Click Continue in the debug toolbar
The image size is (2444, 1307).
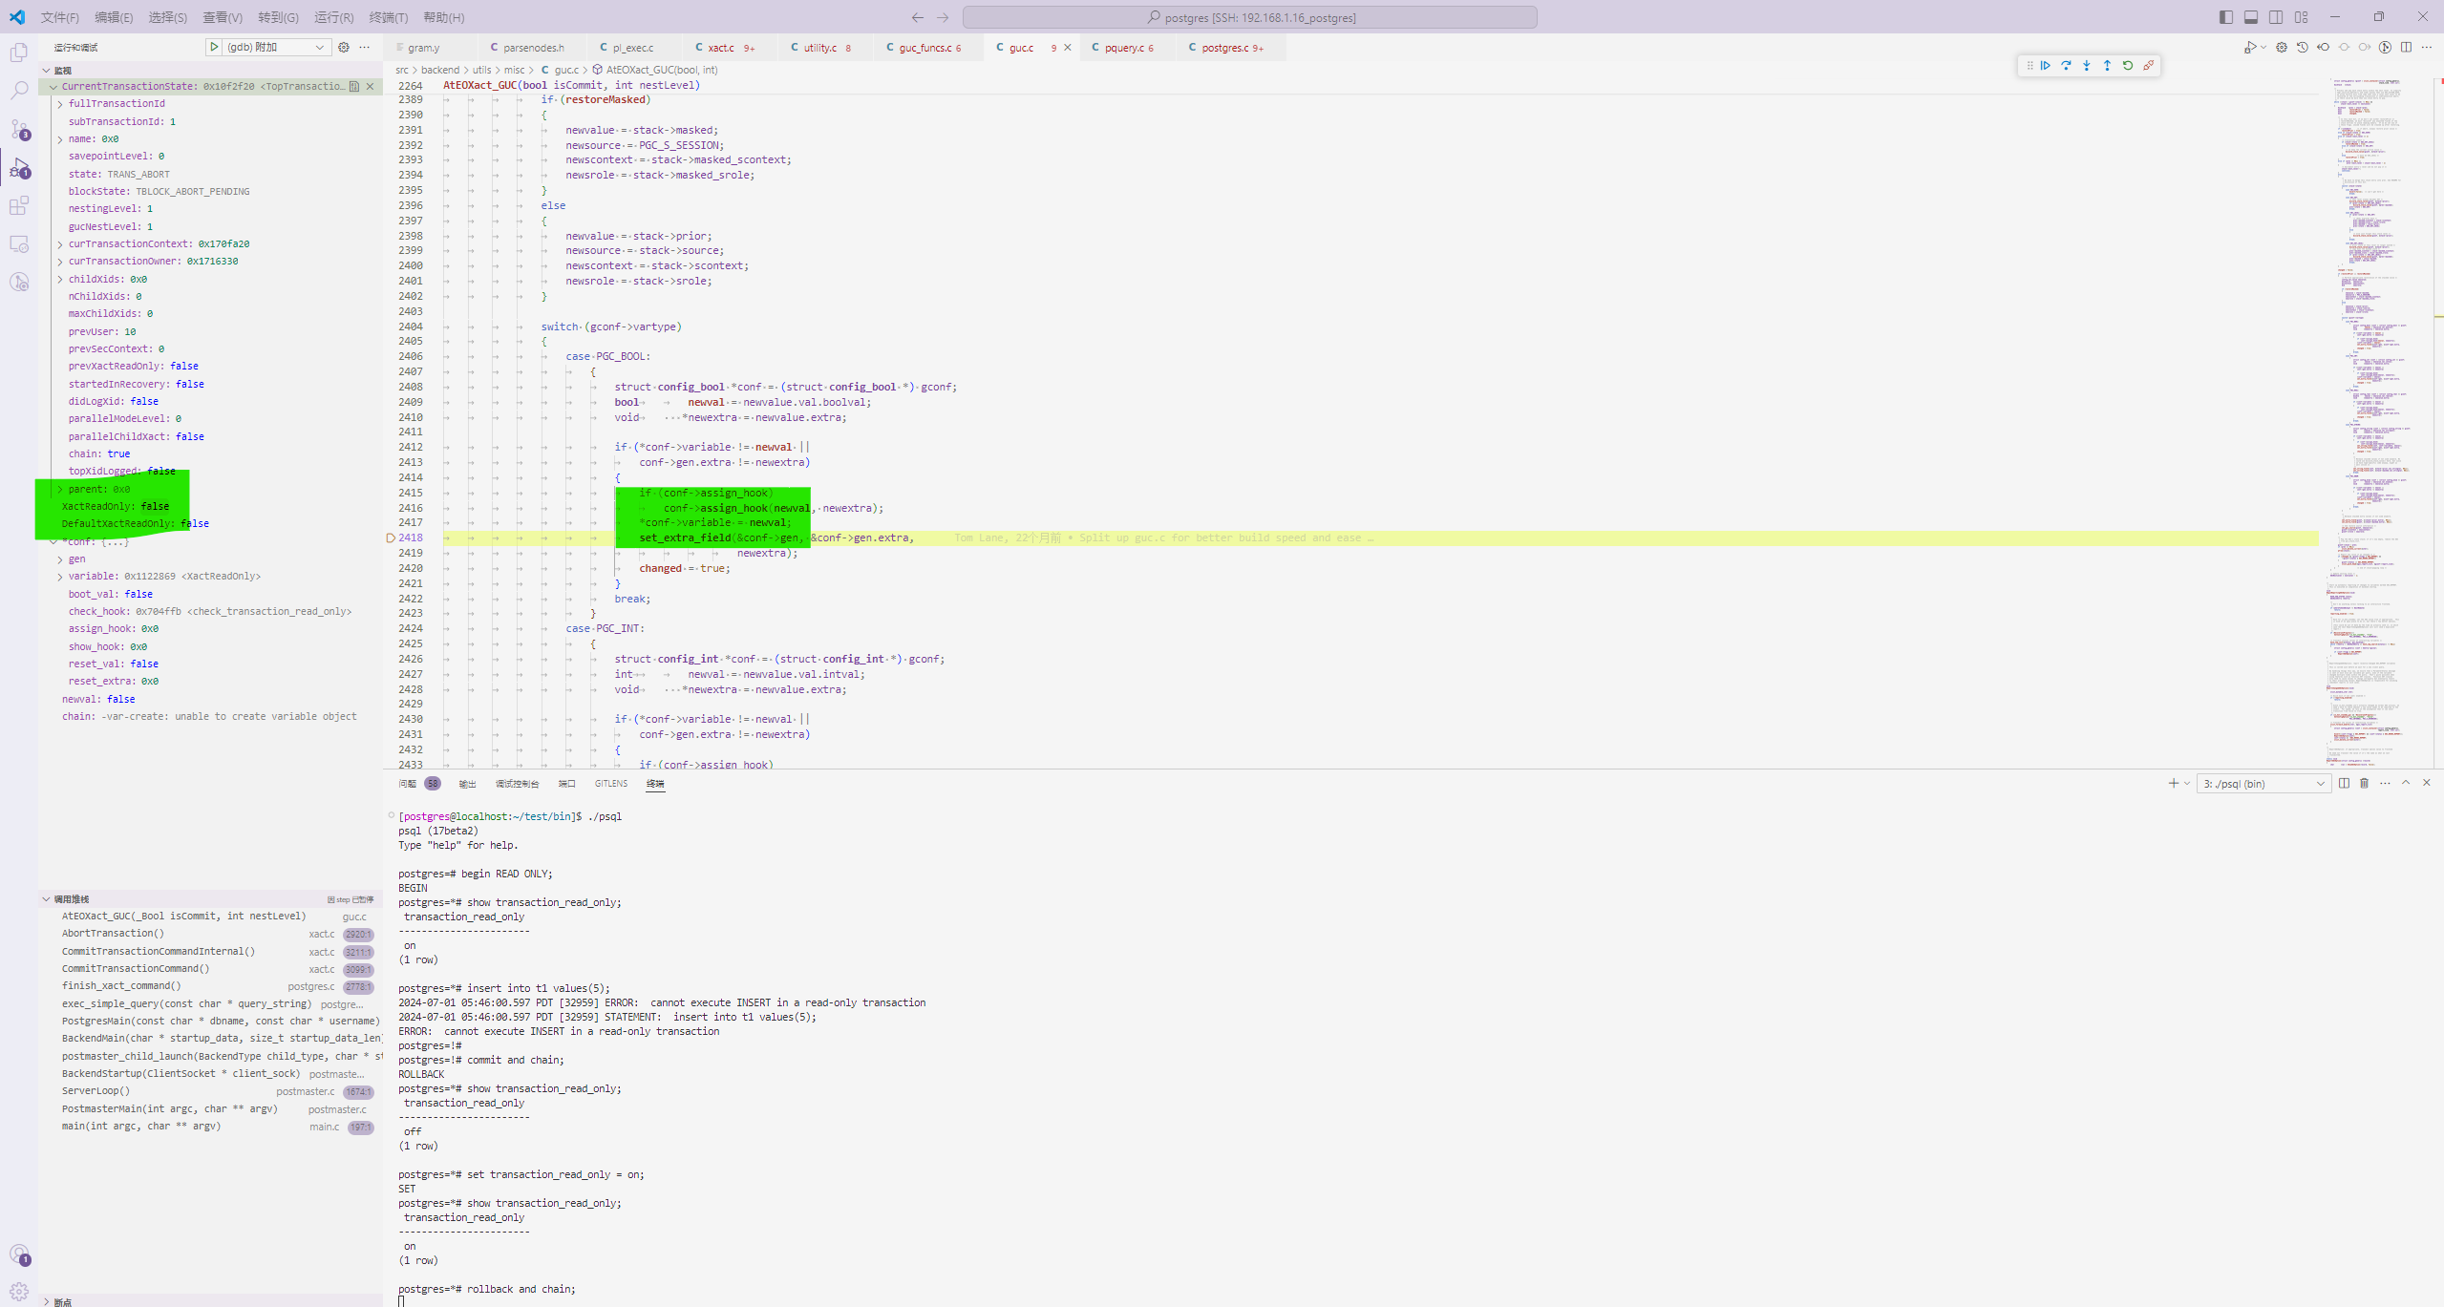click(x=2046, y=66)
